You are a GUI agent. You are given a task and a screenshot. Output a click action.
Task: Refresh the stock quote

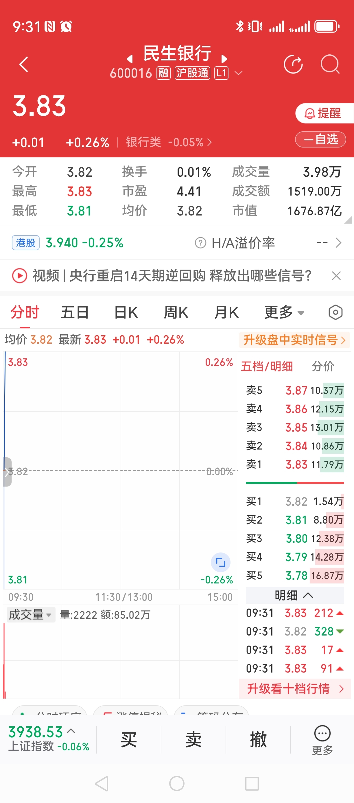pyautogui.click(x=293, y=65)
